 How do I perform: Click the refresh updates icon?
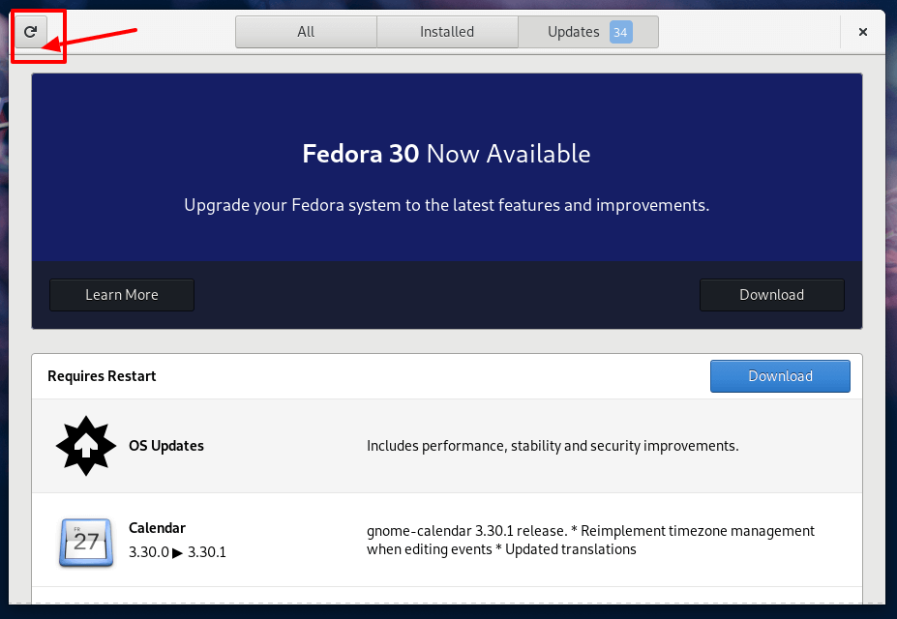tap(30, 32)
